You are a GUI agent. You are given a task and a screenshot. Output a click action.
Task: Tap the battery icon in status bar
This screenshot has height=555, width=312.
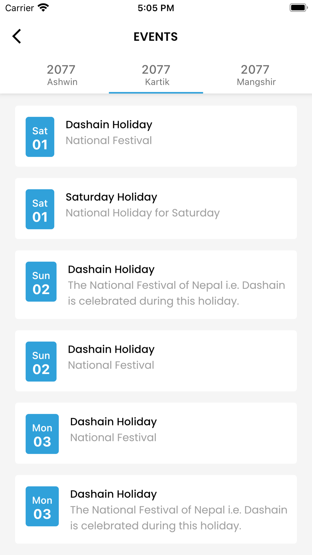(x=298, y=7)
